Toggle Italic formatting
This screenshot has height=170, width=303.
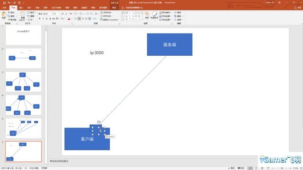tap(43, 19)
